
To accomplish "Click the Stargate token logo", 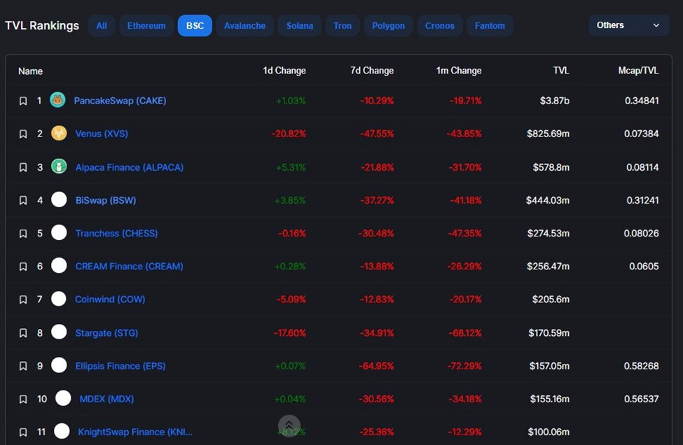I will click(59, 332).
